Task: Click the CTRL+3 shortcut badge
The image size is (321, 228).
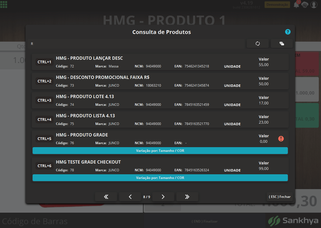Action: 44,100
